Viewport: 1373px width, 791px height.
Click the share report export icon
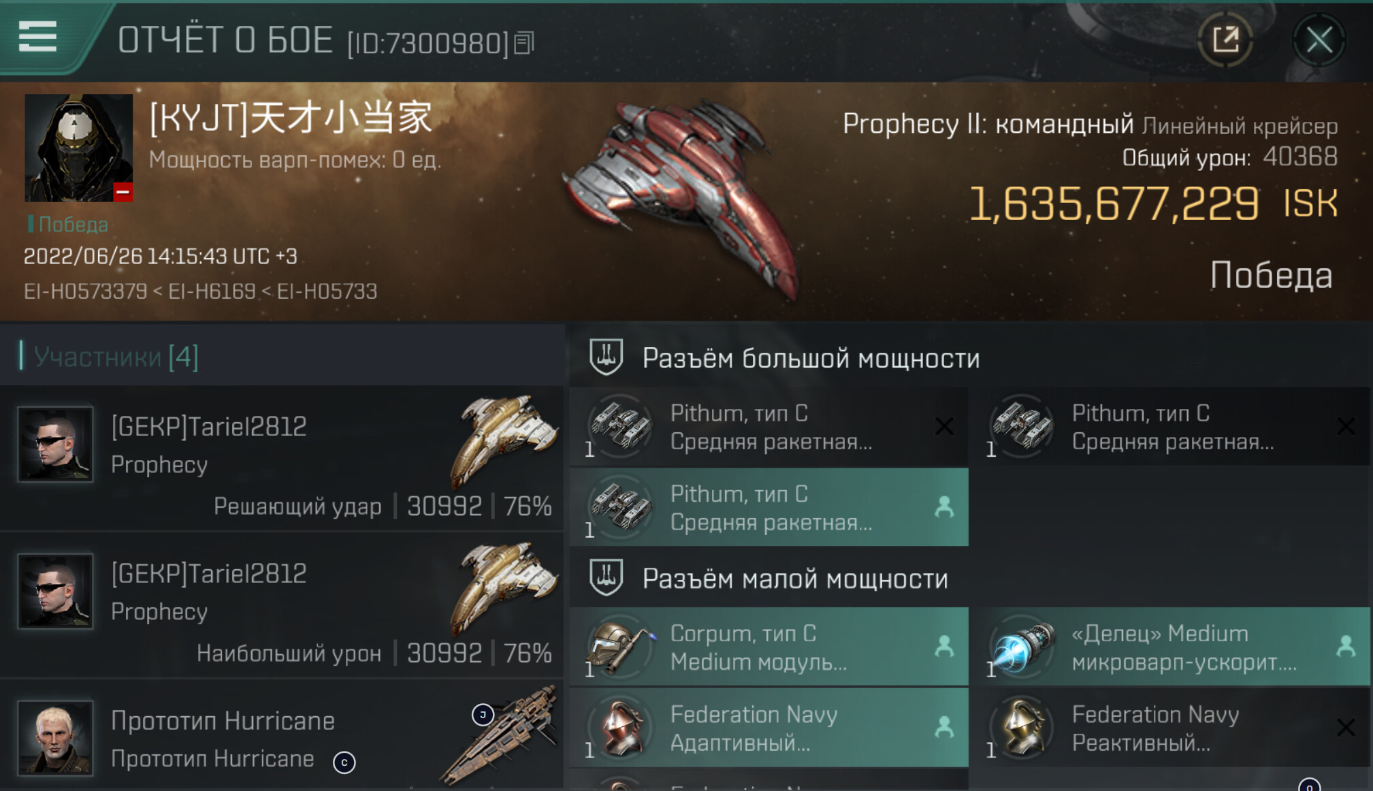1226,39
